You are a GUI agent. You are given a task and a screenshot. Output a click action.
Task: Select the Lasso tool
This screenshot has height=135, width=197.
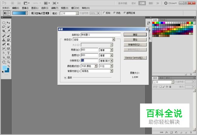click(x=4, y=27)
